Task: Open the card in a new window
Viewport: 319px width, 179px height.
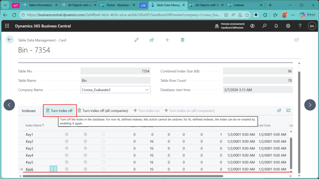Action: click(296, 40)
